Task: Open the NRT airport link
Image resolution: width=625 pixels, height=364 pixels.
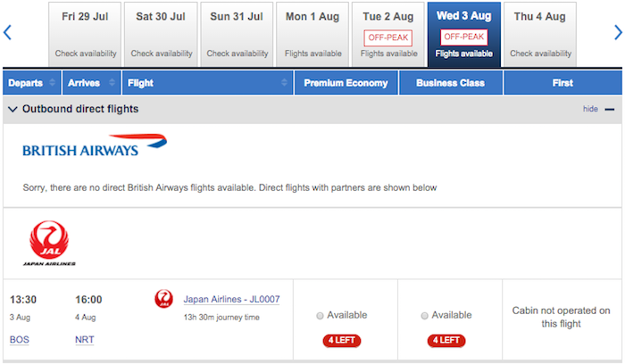Action: (x=85, y=340)
